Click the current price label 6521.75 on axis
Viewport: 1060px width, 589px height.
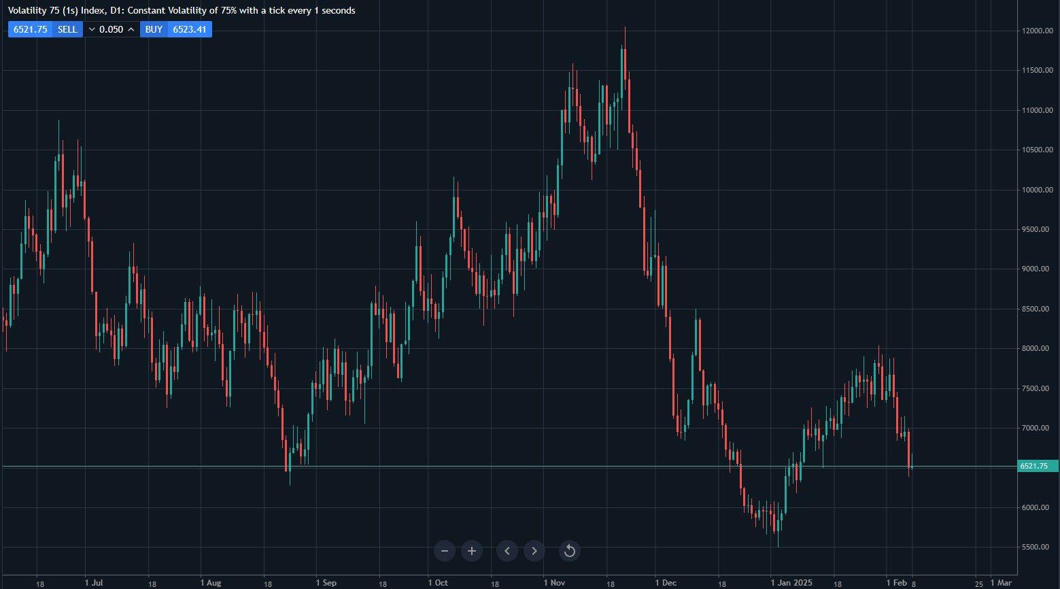click(x=1038, y=466)
